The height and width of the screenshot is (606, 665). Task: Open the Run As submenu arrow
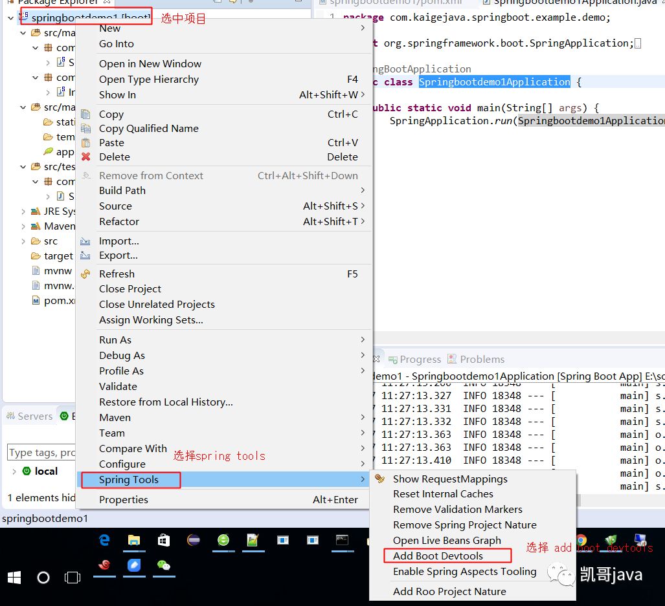click(363, 340)
